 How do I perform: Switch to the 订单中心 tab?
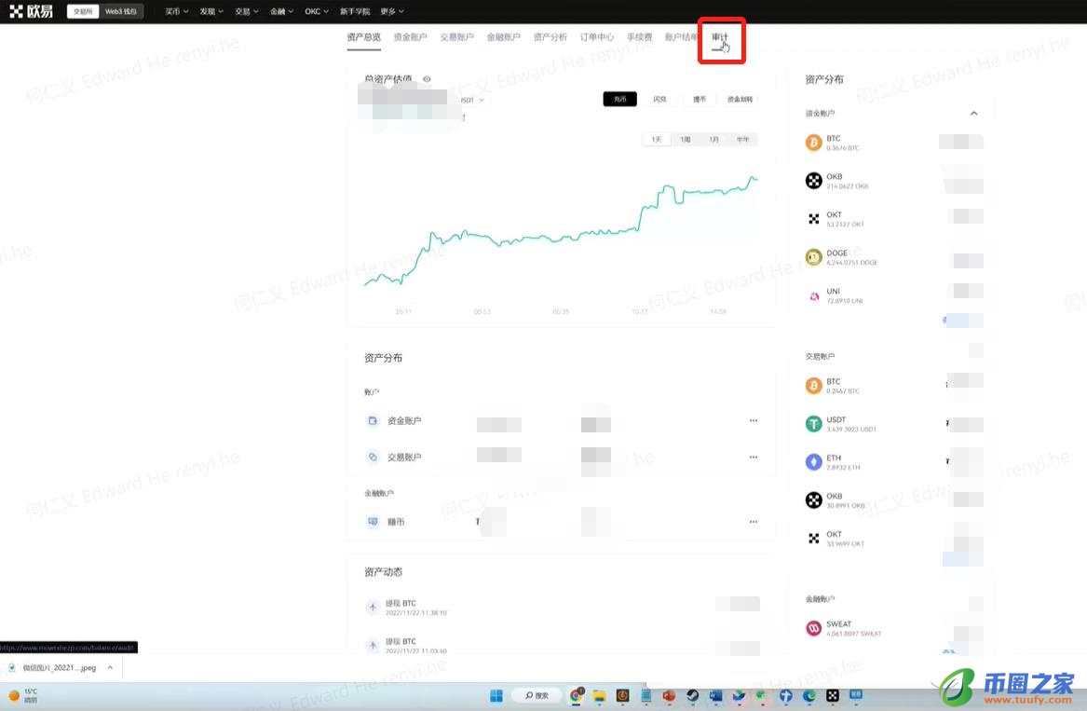[596, 37]
